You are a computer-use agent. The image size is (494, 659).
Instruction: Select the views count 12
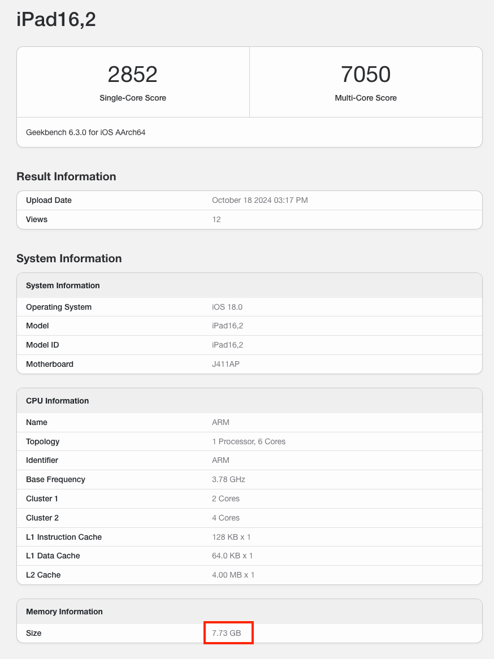click(x=216, y=219)
